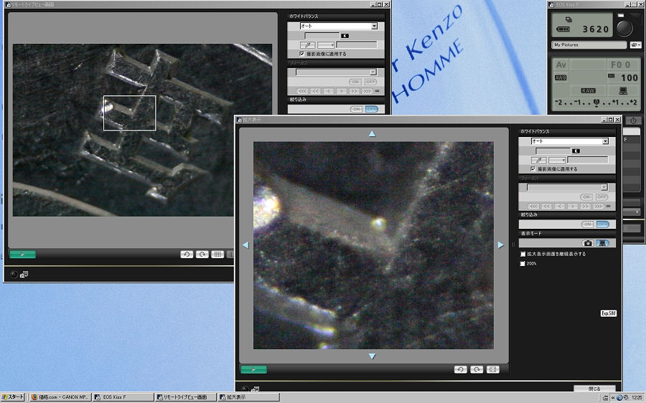Select camera display mode icon in zoom window
This screenshot has width=646, height=403.
(588, 243)
